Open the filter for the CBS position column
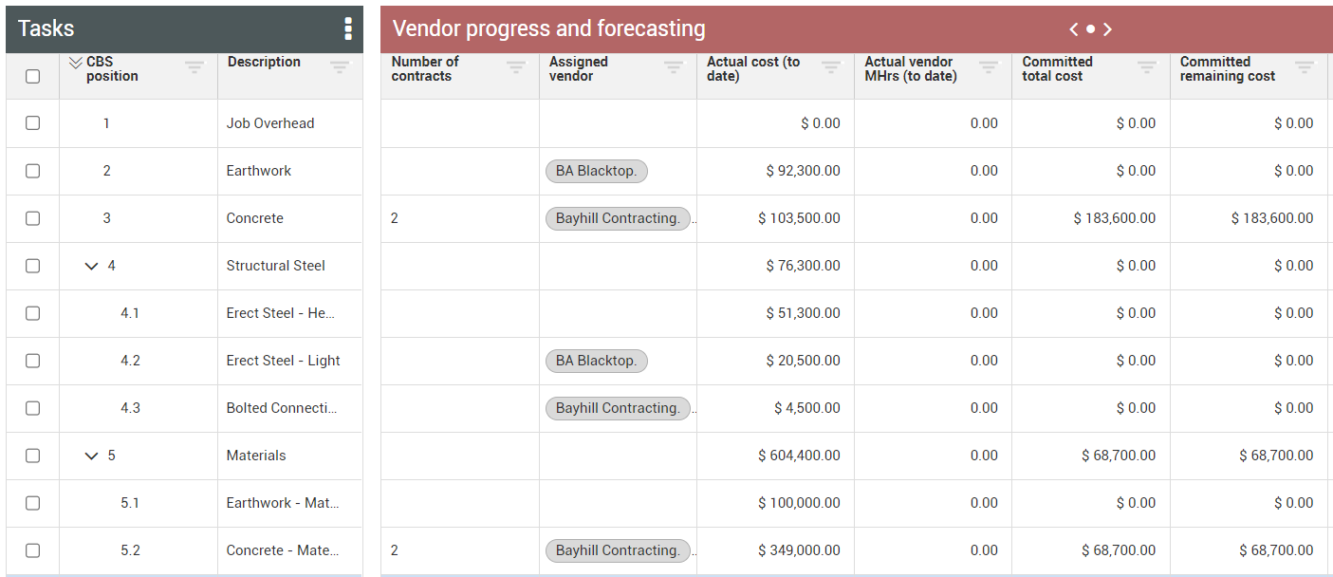1333x577 pixels. (x=194, y=68)
